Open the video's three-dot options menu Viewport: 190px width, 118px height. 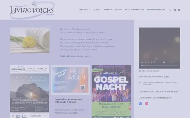(x=177, y=62)
